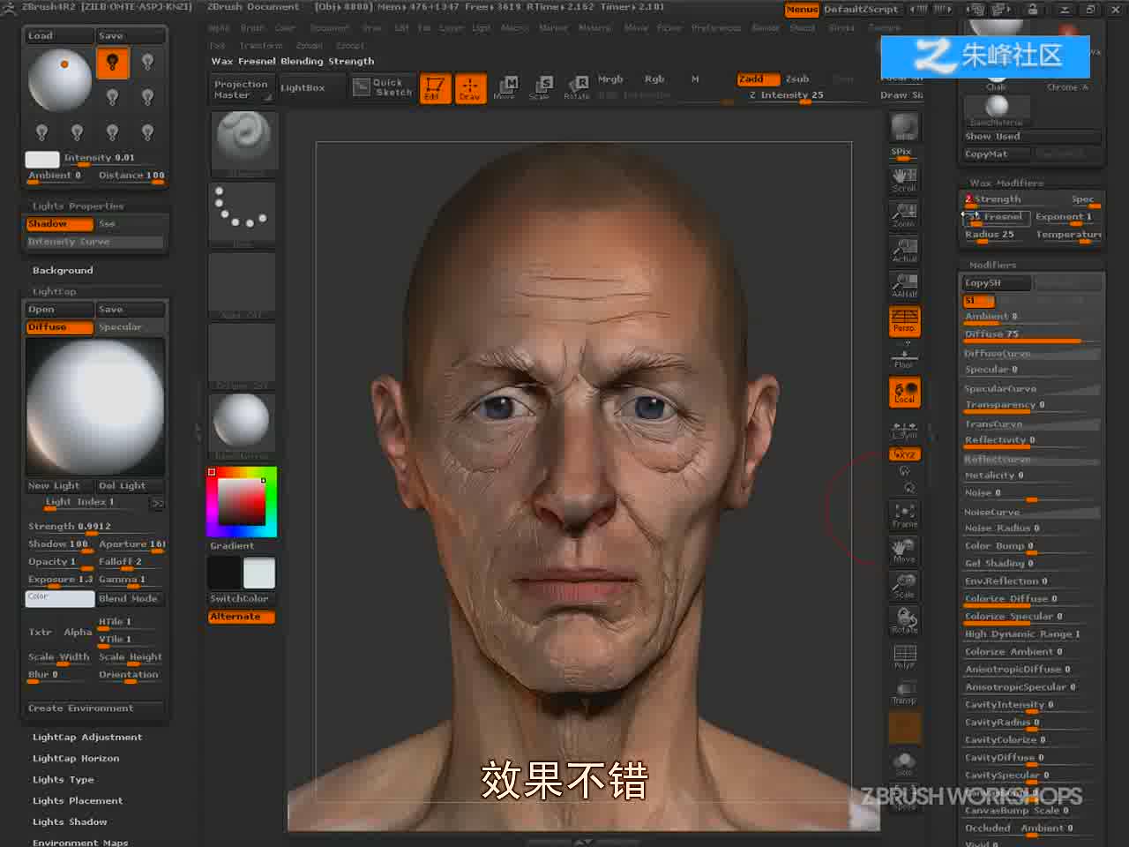Click the Local symmetry icon
The width and height of the screenshot is (1129, 847).
(904, 392)
